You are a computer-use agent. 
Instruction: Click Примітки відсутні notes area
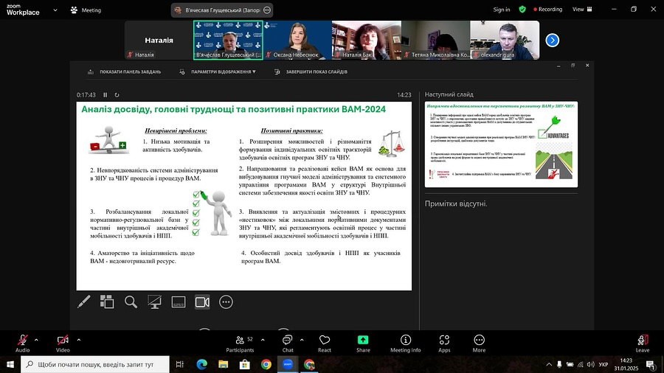click(x=456, y=204)
